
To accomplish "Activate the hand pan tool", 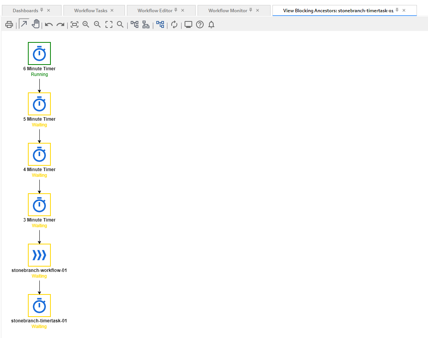I will (x=36, y=24).
